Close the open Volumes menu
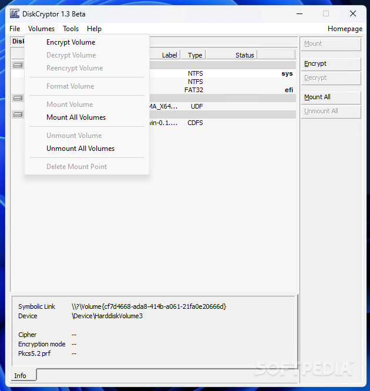Image resolution: width=370 pixels, height=391 pixels. [42, 29]
